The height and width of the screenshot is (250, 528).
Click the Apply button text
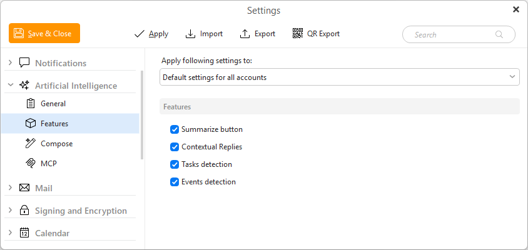click(x=159, y=34)
